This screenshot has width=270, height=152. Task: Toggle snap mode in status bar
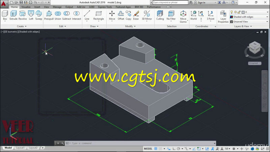[160, 149]
